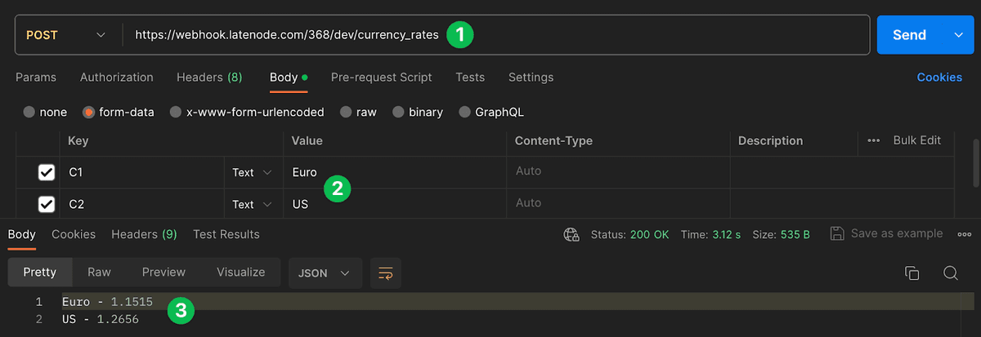Uncheck the C2 key row checkbox

[x=47, y=204]
